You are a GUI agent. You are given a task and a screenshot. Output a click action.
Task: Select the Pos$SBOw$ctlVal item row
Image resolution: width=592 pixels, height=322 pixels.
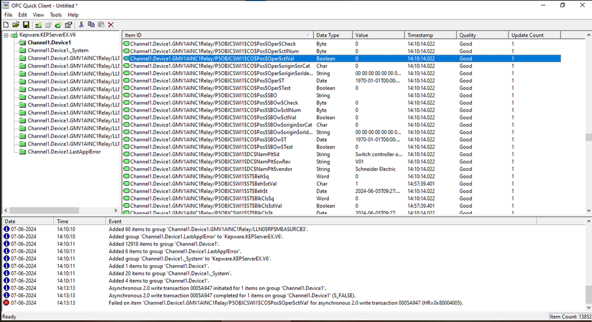point(342,118)
